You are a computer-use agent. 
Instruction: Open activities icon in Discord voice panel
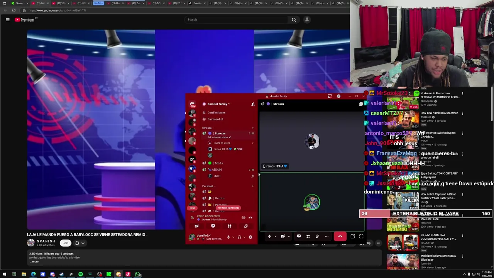coord(230,226)
